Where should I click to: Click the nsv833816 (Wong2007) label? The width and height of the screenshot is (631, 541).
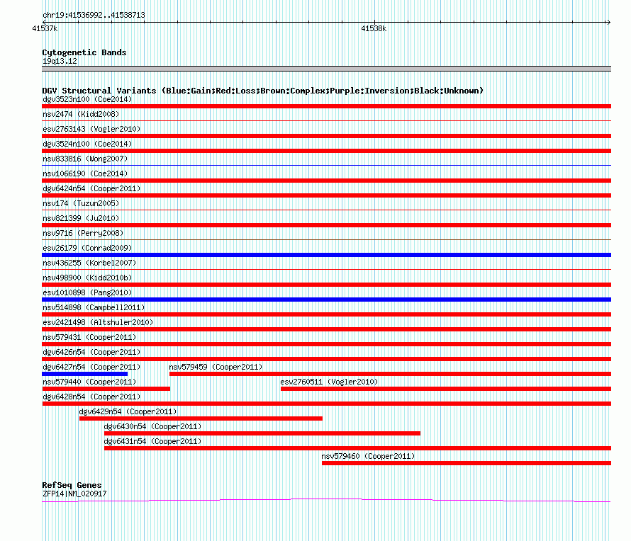click(x=85, y=159)
